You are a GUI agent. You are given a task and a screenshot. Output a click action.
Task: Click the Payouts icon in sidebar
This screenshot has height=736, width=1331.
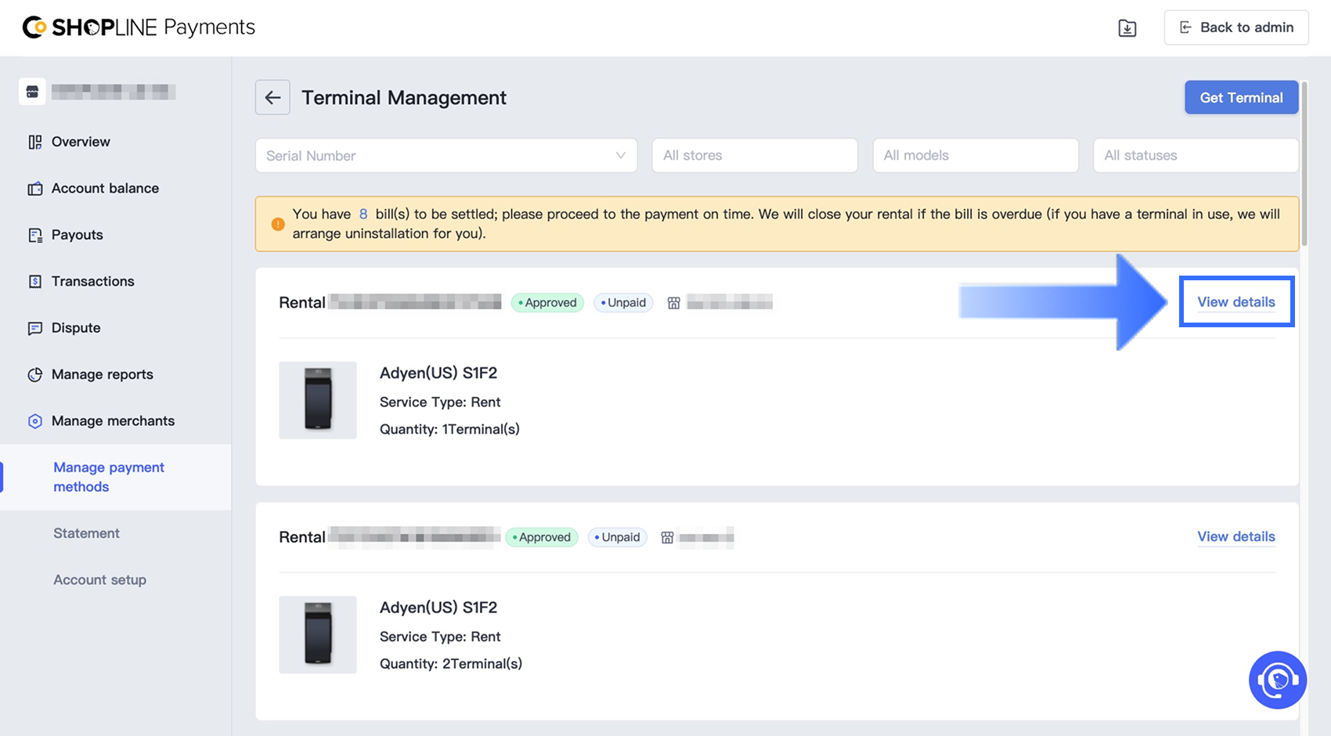pyautogui.click(x=35, y=235)
